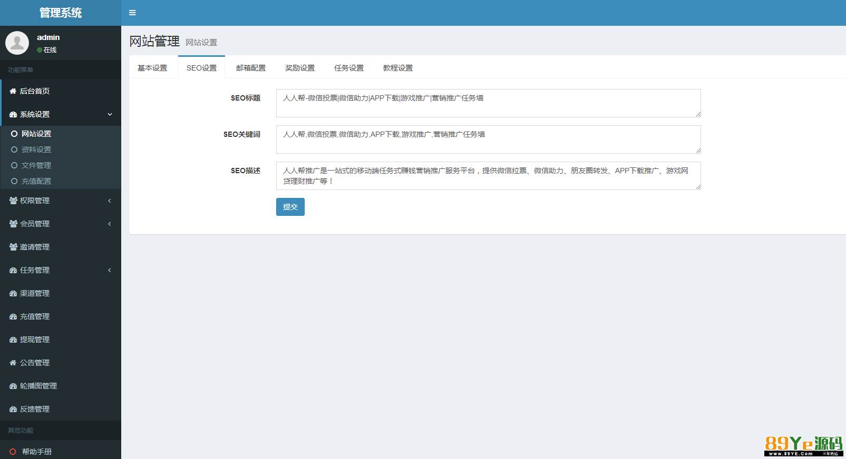Toggle sidebar with the hamburger menu icon
This screenshot has width=846, height=459.
tap(132, 13)
